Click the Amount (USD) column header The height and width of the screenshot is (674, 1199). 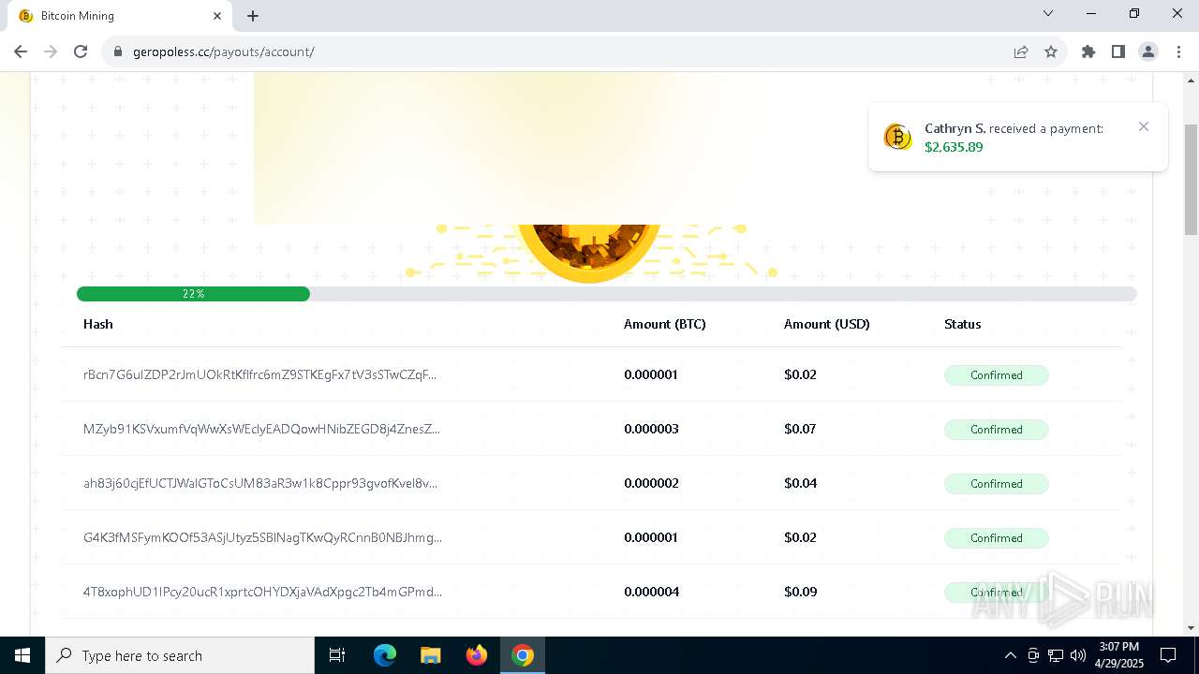tap(827, 324)
